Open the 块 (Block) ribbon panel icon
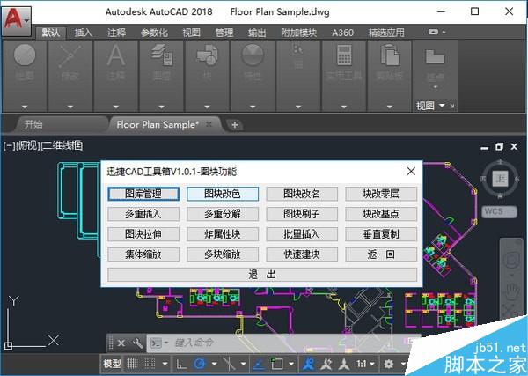528x376 pixels. pos(207,55)
